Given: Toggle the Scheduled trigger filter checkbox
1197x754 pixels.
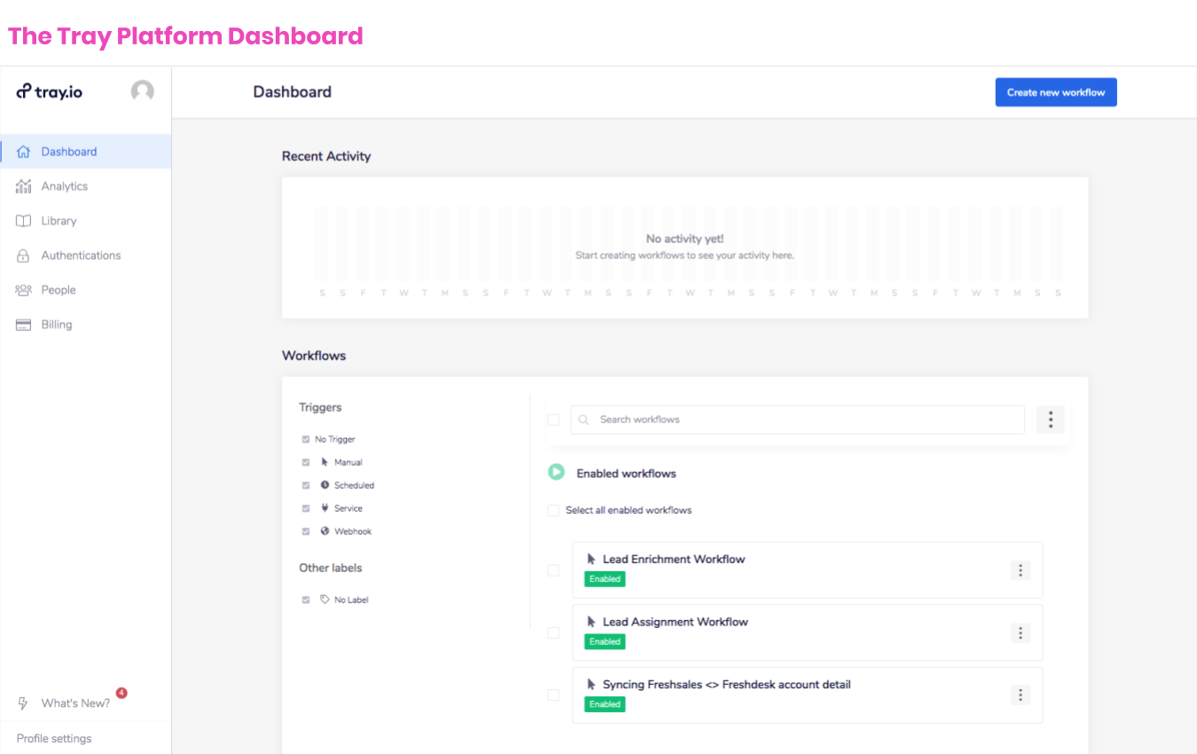Looking at the screenshot, I should pyautogui.click(x=306, y=485).
